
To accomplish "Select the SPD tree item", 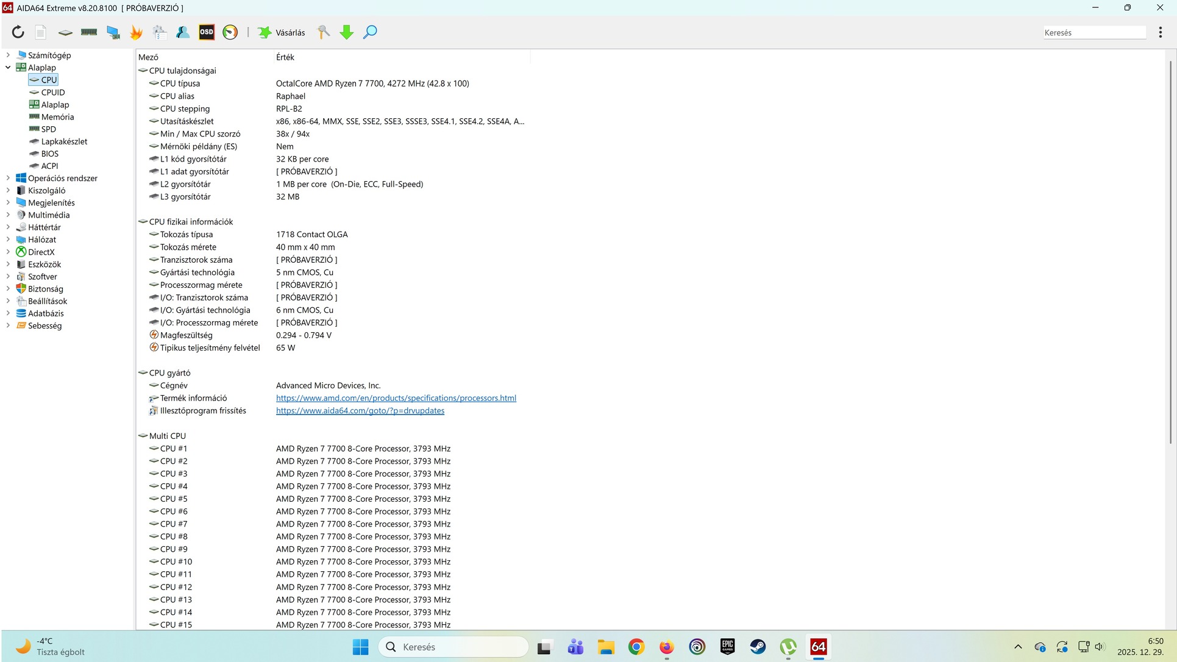I will click(x=48, y=129).
